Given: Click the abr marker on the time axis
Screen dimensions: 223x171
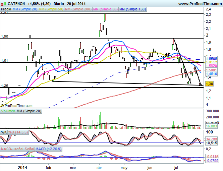Looking at the screenshot, I should pos(99,168).
